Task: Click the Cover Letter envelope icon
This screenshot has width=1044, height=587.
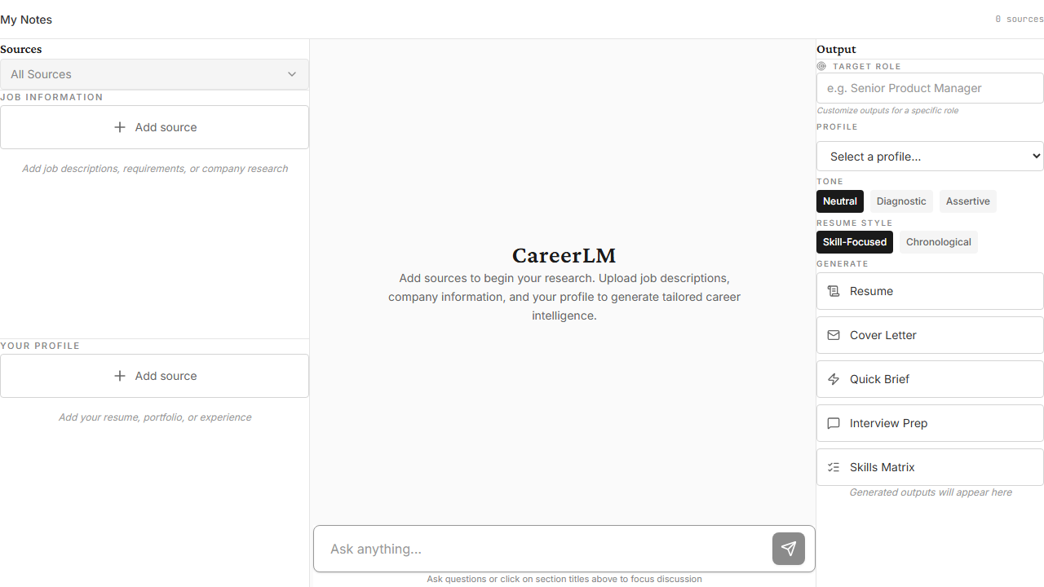Action: [x=834, y=335]
